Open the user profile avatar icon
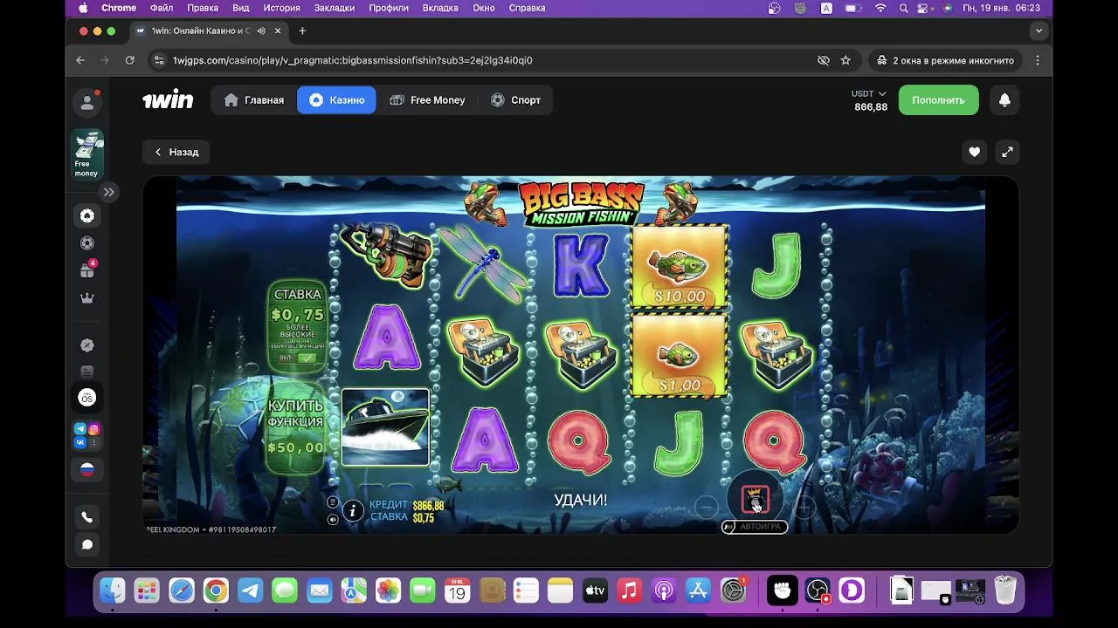This screenshot has height=628, width=1118. click(x=87, y=103)
